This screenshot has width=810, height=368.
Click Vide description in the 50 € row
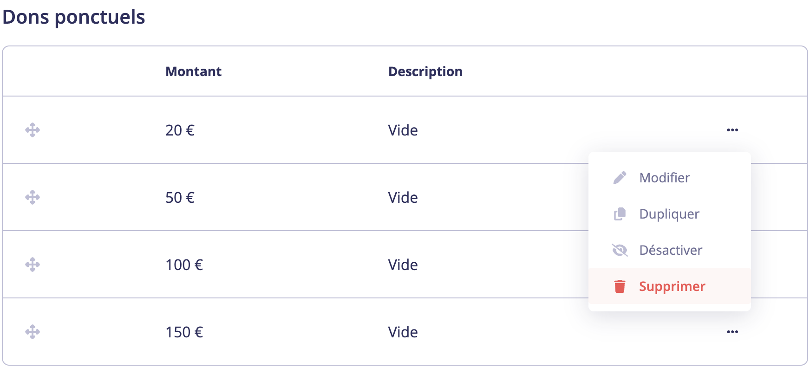[403, 198]
